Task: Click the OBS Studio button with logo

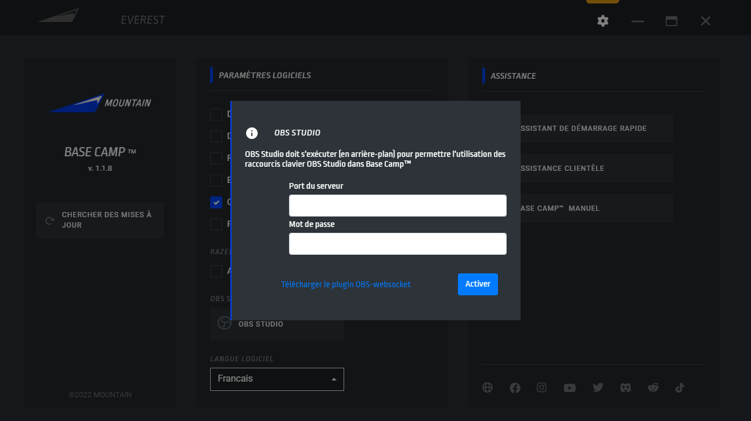Action: pos(276,324)
